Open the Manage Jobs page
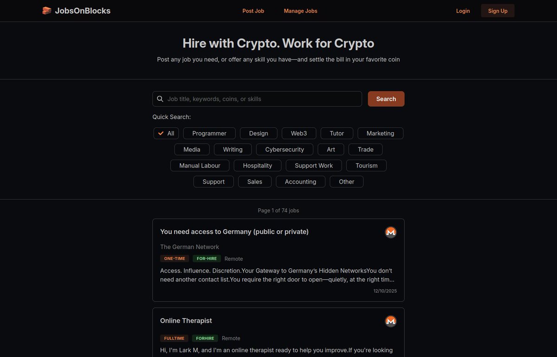This screenshot has height=357, width=557. [301, 11]
